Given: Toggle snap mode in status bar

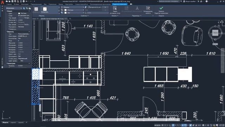Looking at the screenshot, I should [166, 125].
